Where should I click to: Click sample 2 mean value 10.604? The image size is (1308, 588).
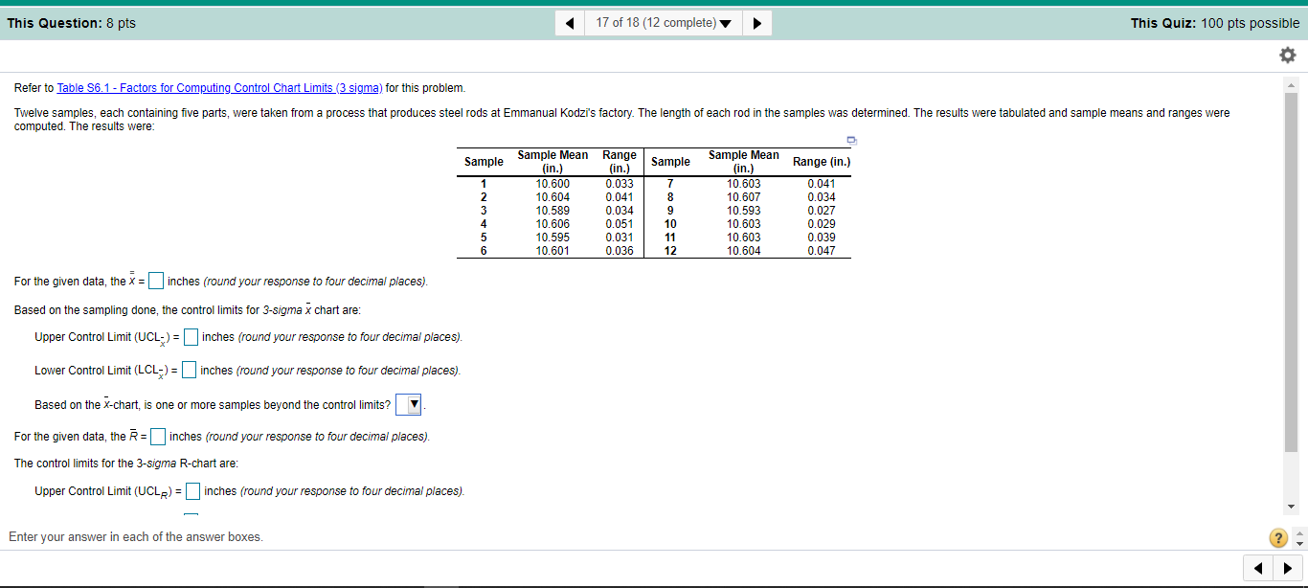pos(553,197)
